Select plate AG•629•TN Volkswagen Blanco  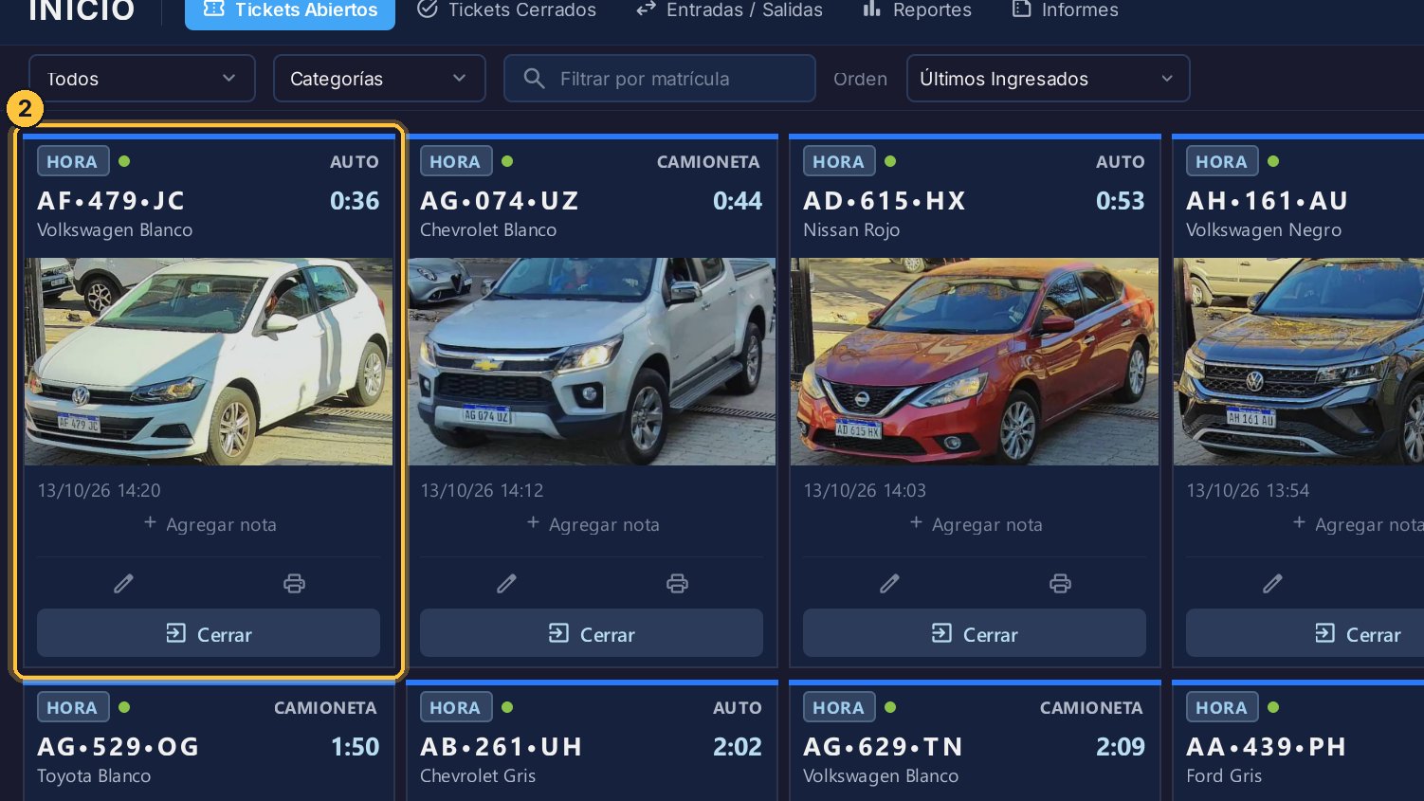884,747
